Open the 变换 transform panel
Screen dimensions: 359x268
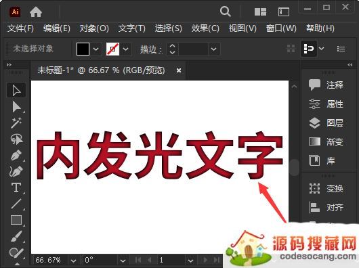coord(326,189)
